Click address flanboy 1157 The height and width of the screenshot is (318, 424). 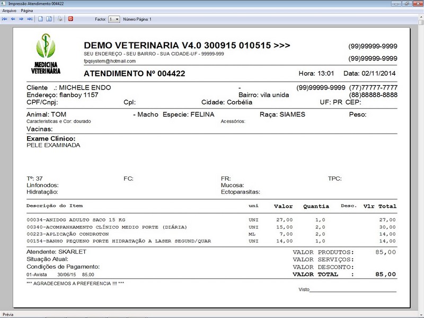pos(78,95)
